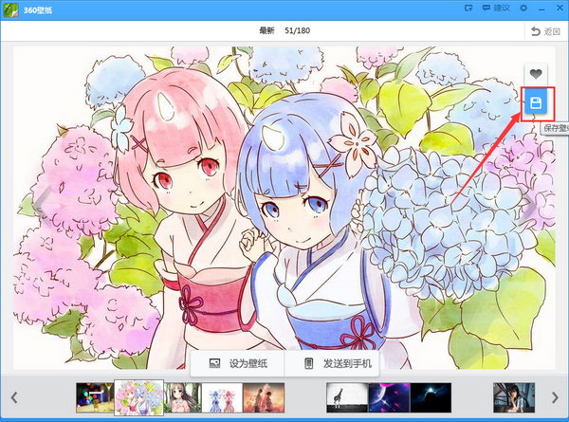Image resolution: width=569 pixels, height=422 pixels.
Task: Click the 360壁纸 app logo
Action: [10, 9]
